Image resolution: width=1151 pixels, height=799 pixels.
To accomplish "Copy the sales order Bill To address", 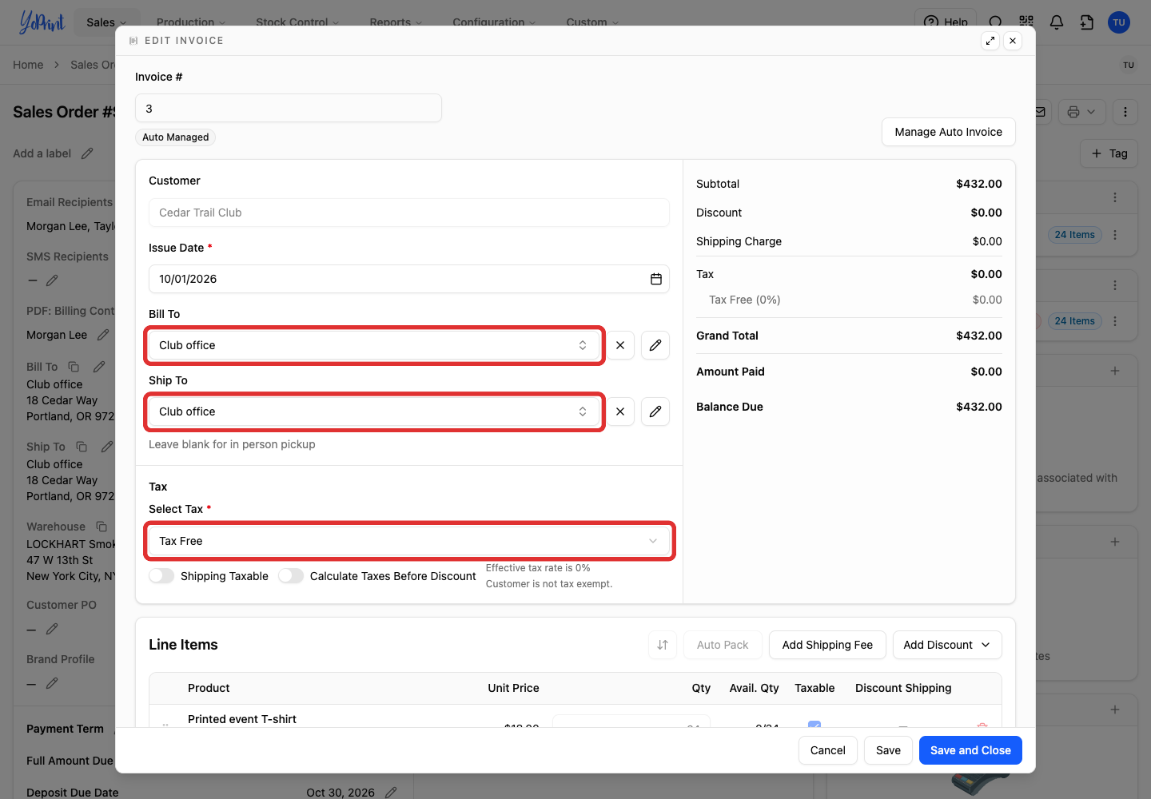I will coord(74,367).
